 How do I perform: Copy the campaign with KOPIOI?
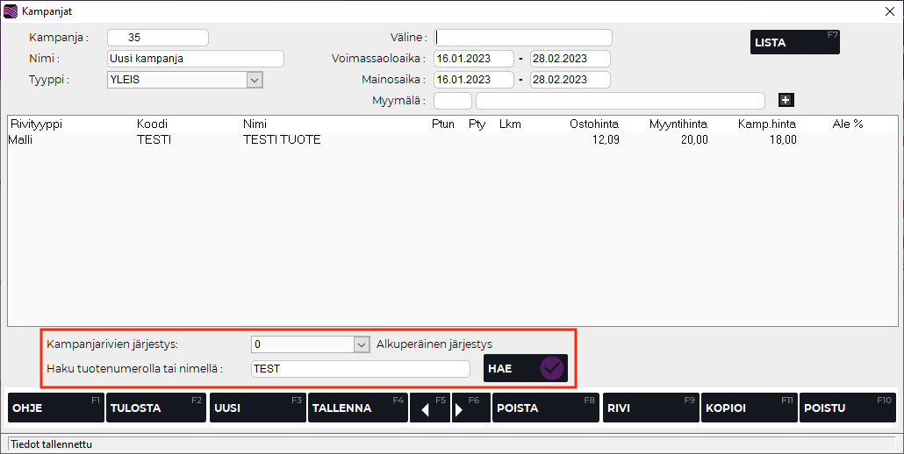(x=749, y=408)
